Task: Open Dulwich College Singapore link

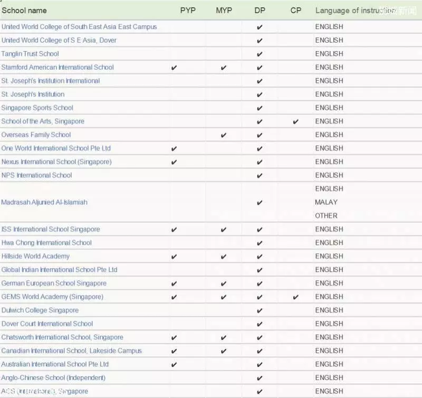Action: click(40, 310)
